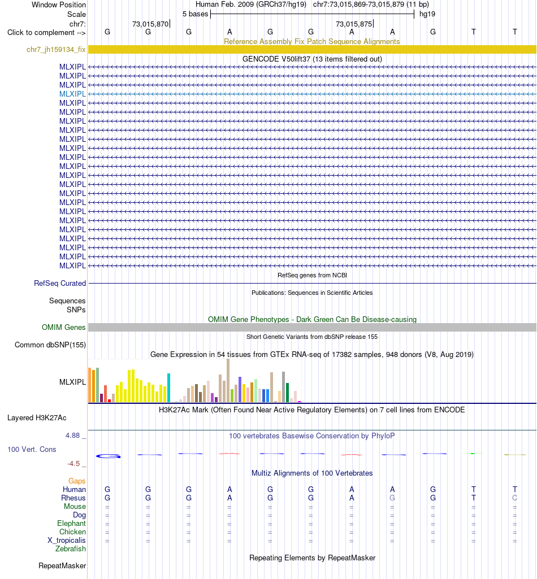Click the large blue G in PhyloP track
The image size is (537, 579).
(109, 456)
